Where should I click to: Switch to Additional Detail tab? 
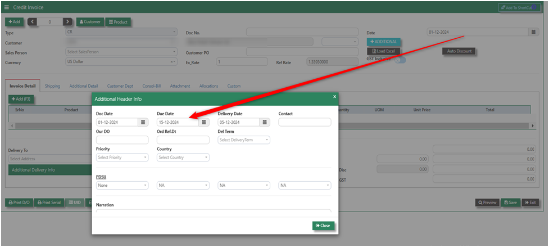click(84, 86)
